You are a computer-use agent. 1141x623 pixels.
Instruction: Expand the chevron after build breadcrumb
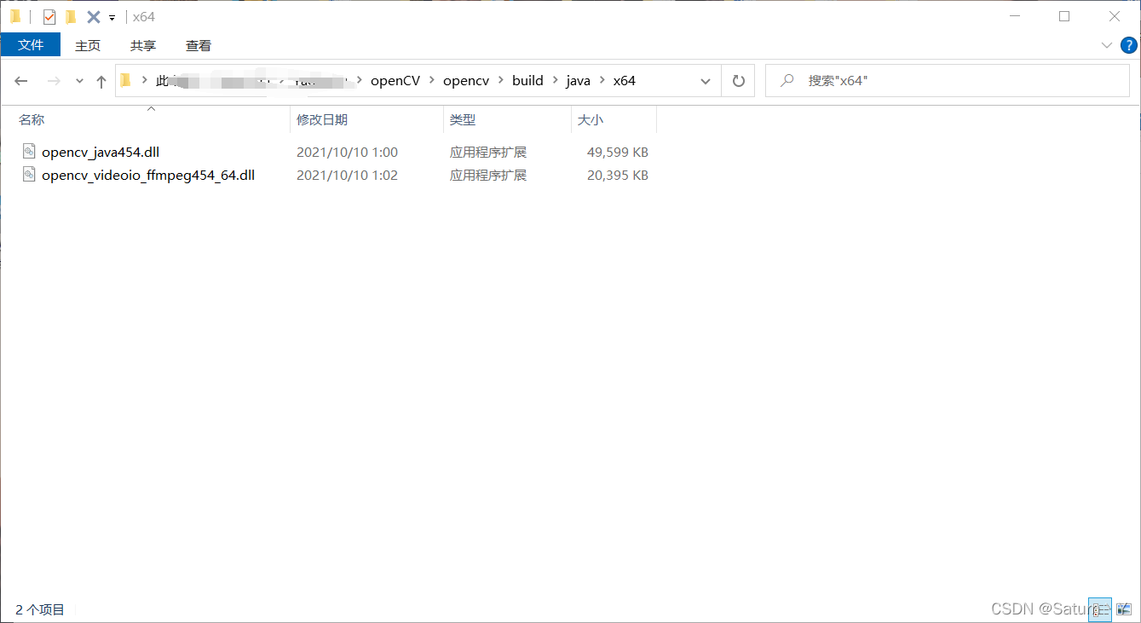click(x=555, y=81)
